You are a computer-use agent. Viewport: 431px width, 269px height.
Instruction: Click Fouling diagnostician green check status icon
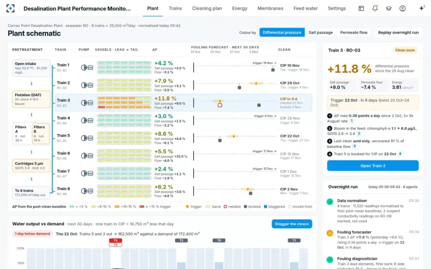click(x=330, y=260)
